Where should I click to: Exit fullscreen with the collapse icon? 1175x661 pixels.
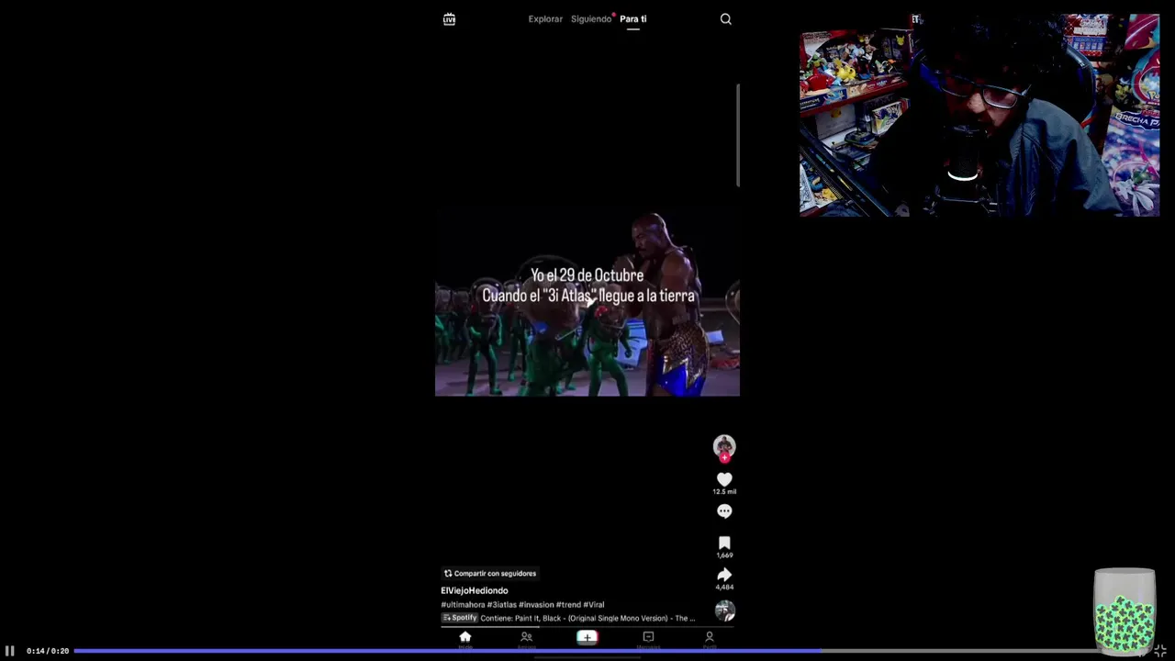tap(1160, 650)
